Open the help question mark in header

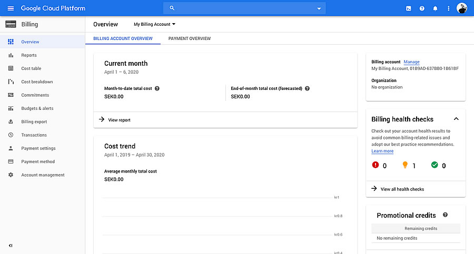click(x=422, y=8)
